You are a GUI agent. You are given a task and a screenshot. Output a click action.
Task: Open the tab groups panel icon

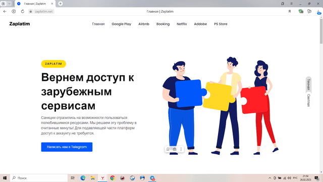coord(4,4)
